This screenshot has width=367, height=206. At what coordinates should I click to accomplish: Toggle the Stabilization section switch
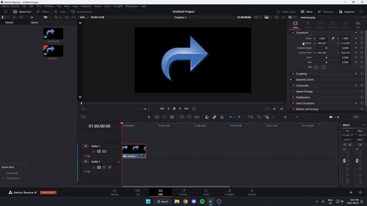tap(292, 97)
